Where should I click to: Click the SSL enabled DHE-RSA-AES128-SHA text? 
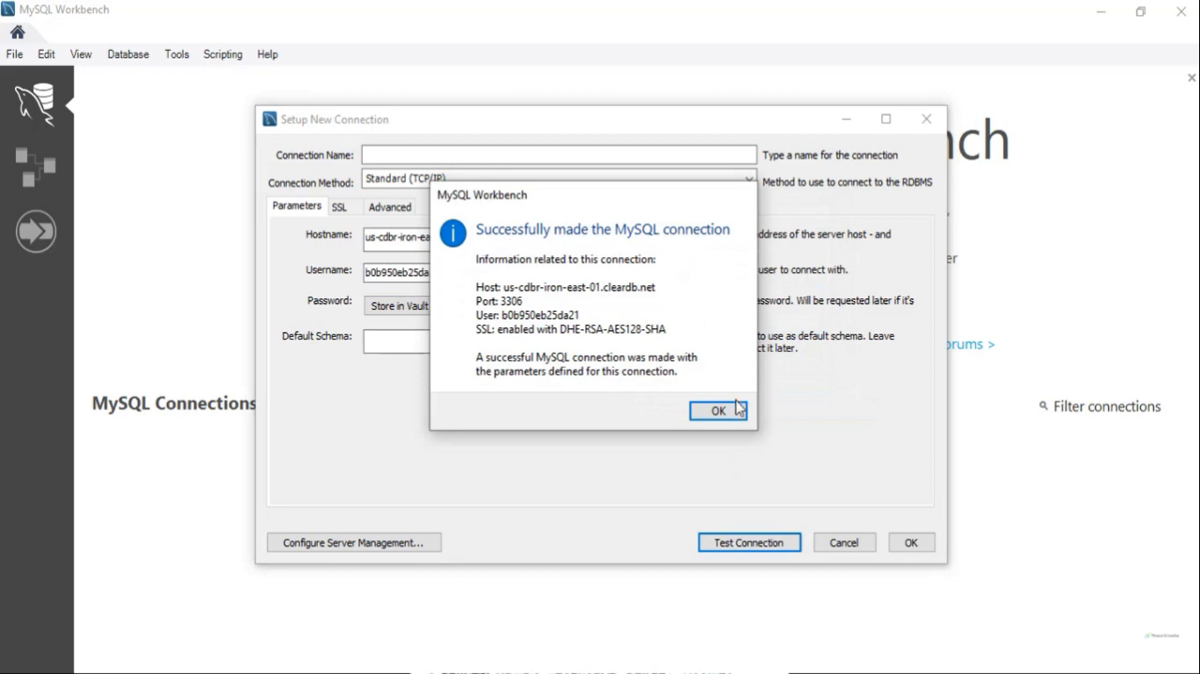click(571, 329)
